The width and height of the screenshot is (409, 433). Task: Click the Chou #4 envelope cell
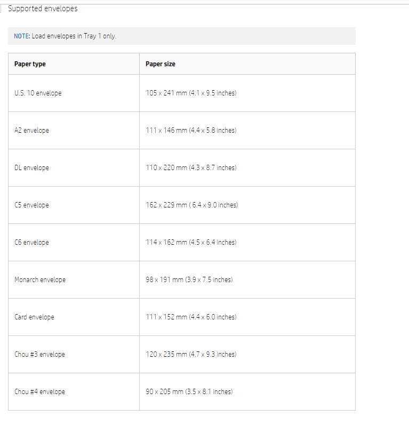click(x=39, y=392)
